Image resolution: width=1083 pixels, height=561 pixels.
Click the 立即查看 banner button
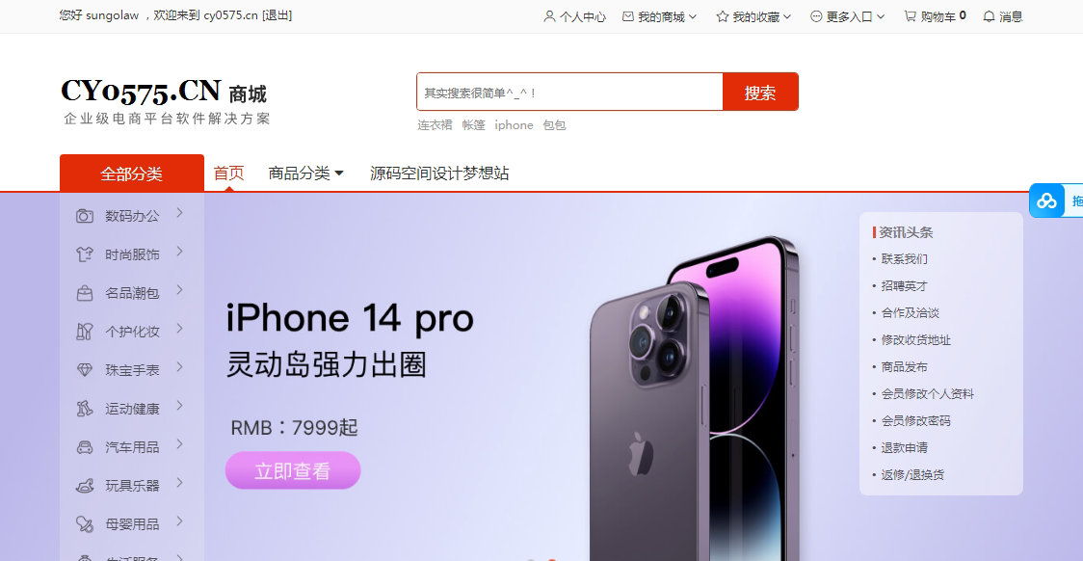pos(293,470)
